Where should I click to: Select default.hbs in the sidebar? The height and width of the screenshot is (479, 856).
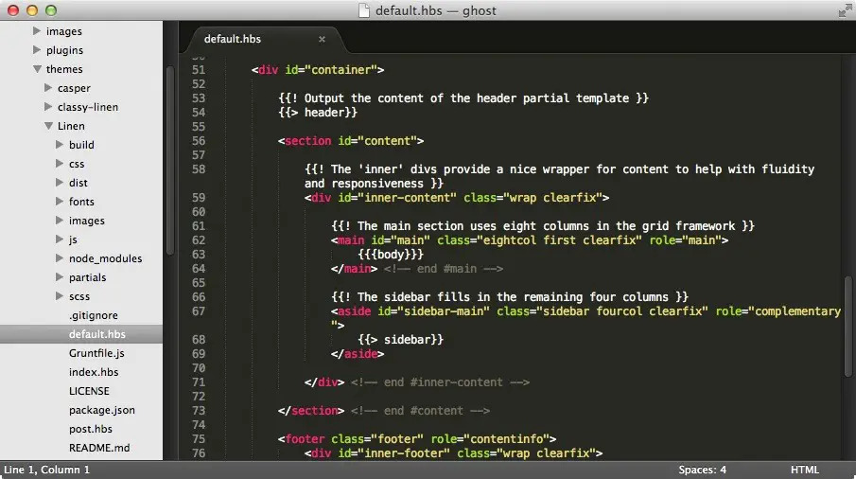tap(96, 334)
